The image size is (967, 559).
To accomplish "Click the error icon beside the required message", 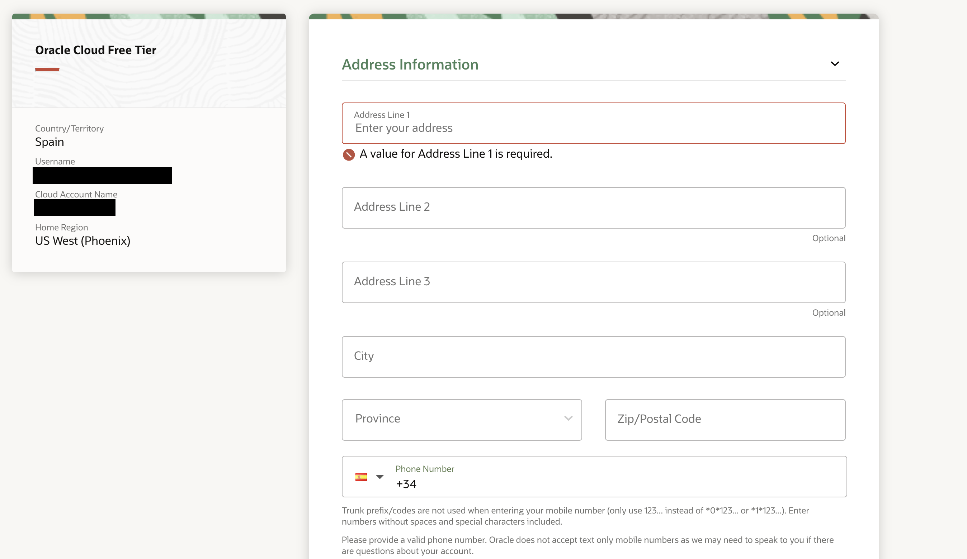I will click(x=348, y=155).
